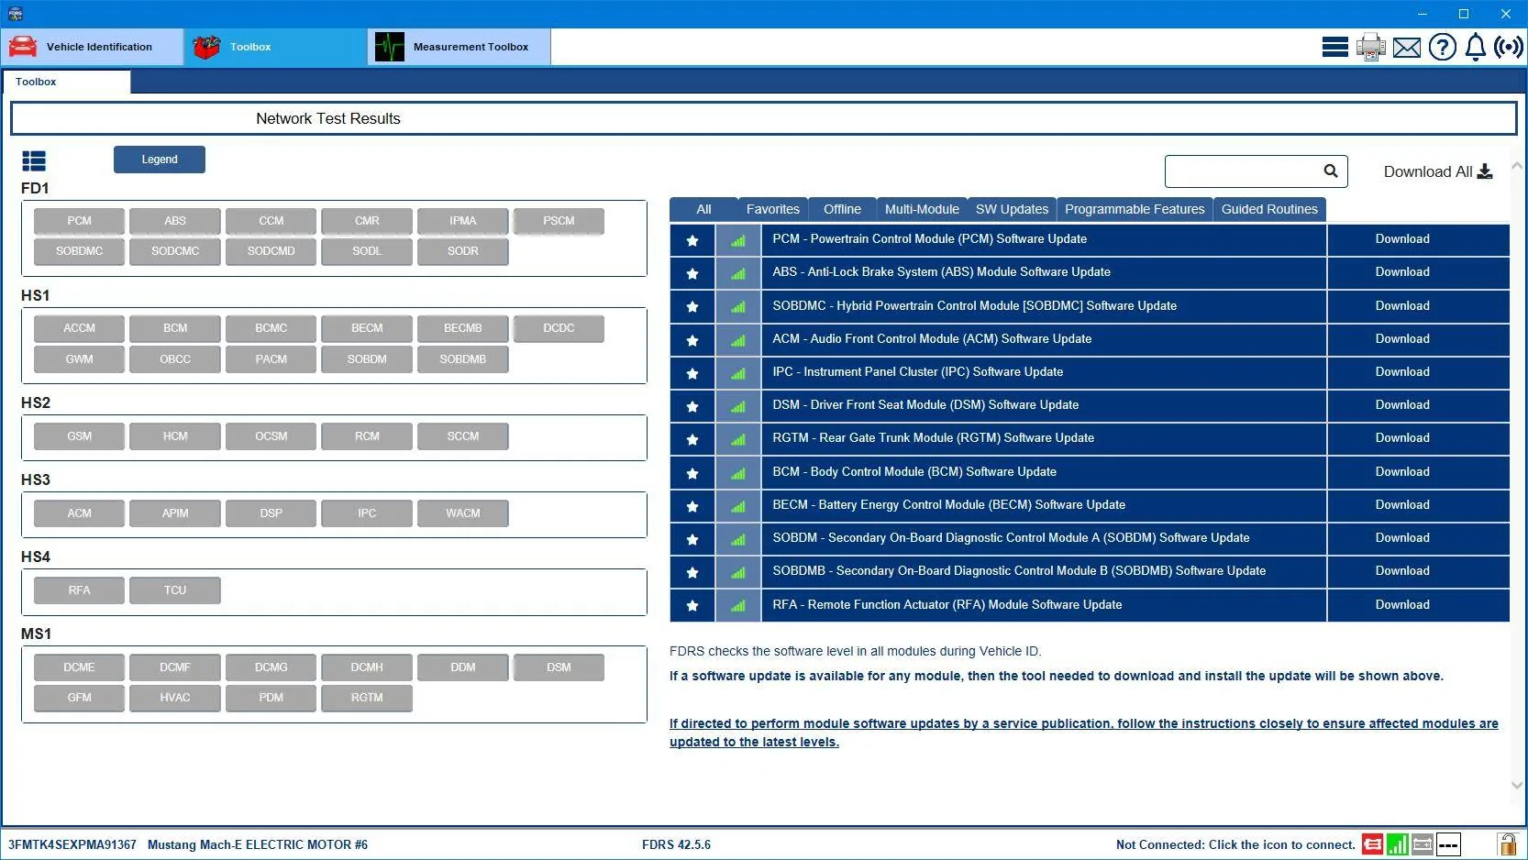1528x860 pixels.
Task: Open the Programmable Features tab
Action: (x=1135, y=209)
